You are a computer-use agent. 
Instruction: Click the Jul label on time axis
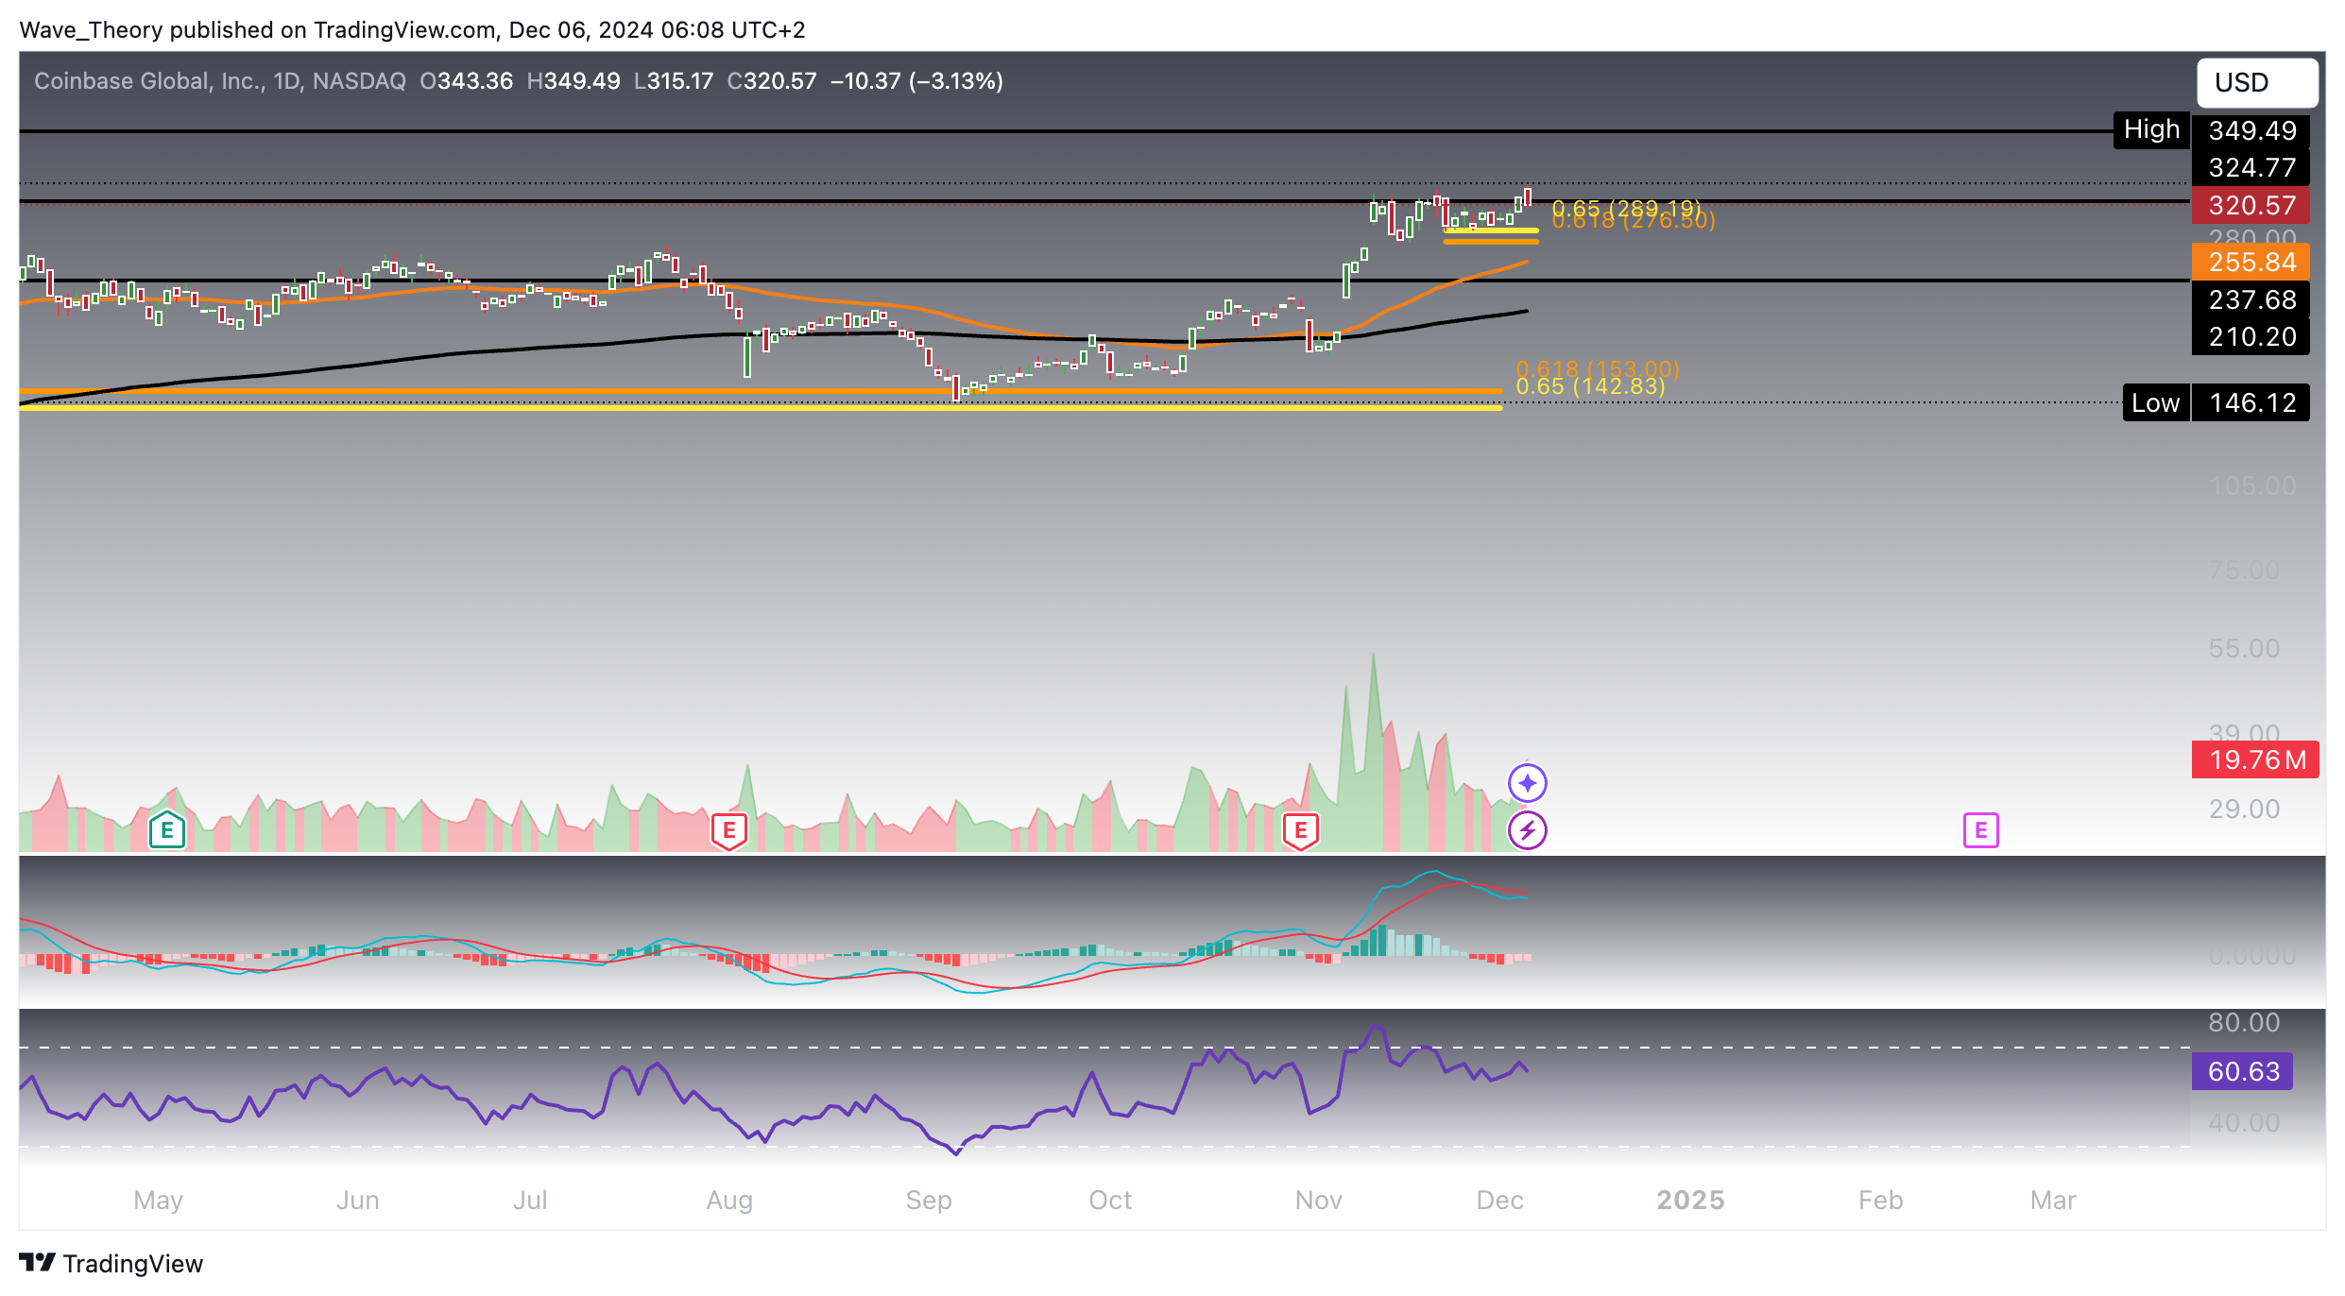530,1201
